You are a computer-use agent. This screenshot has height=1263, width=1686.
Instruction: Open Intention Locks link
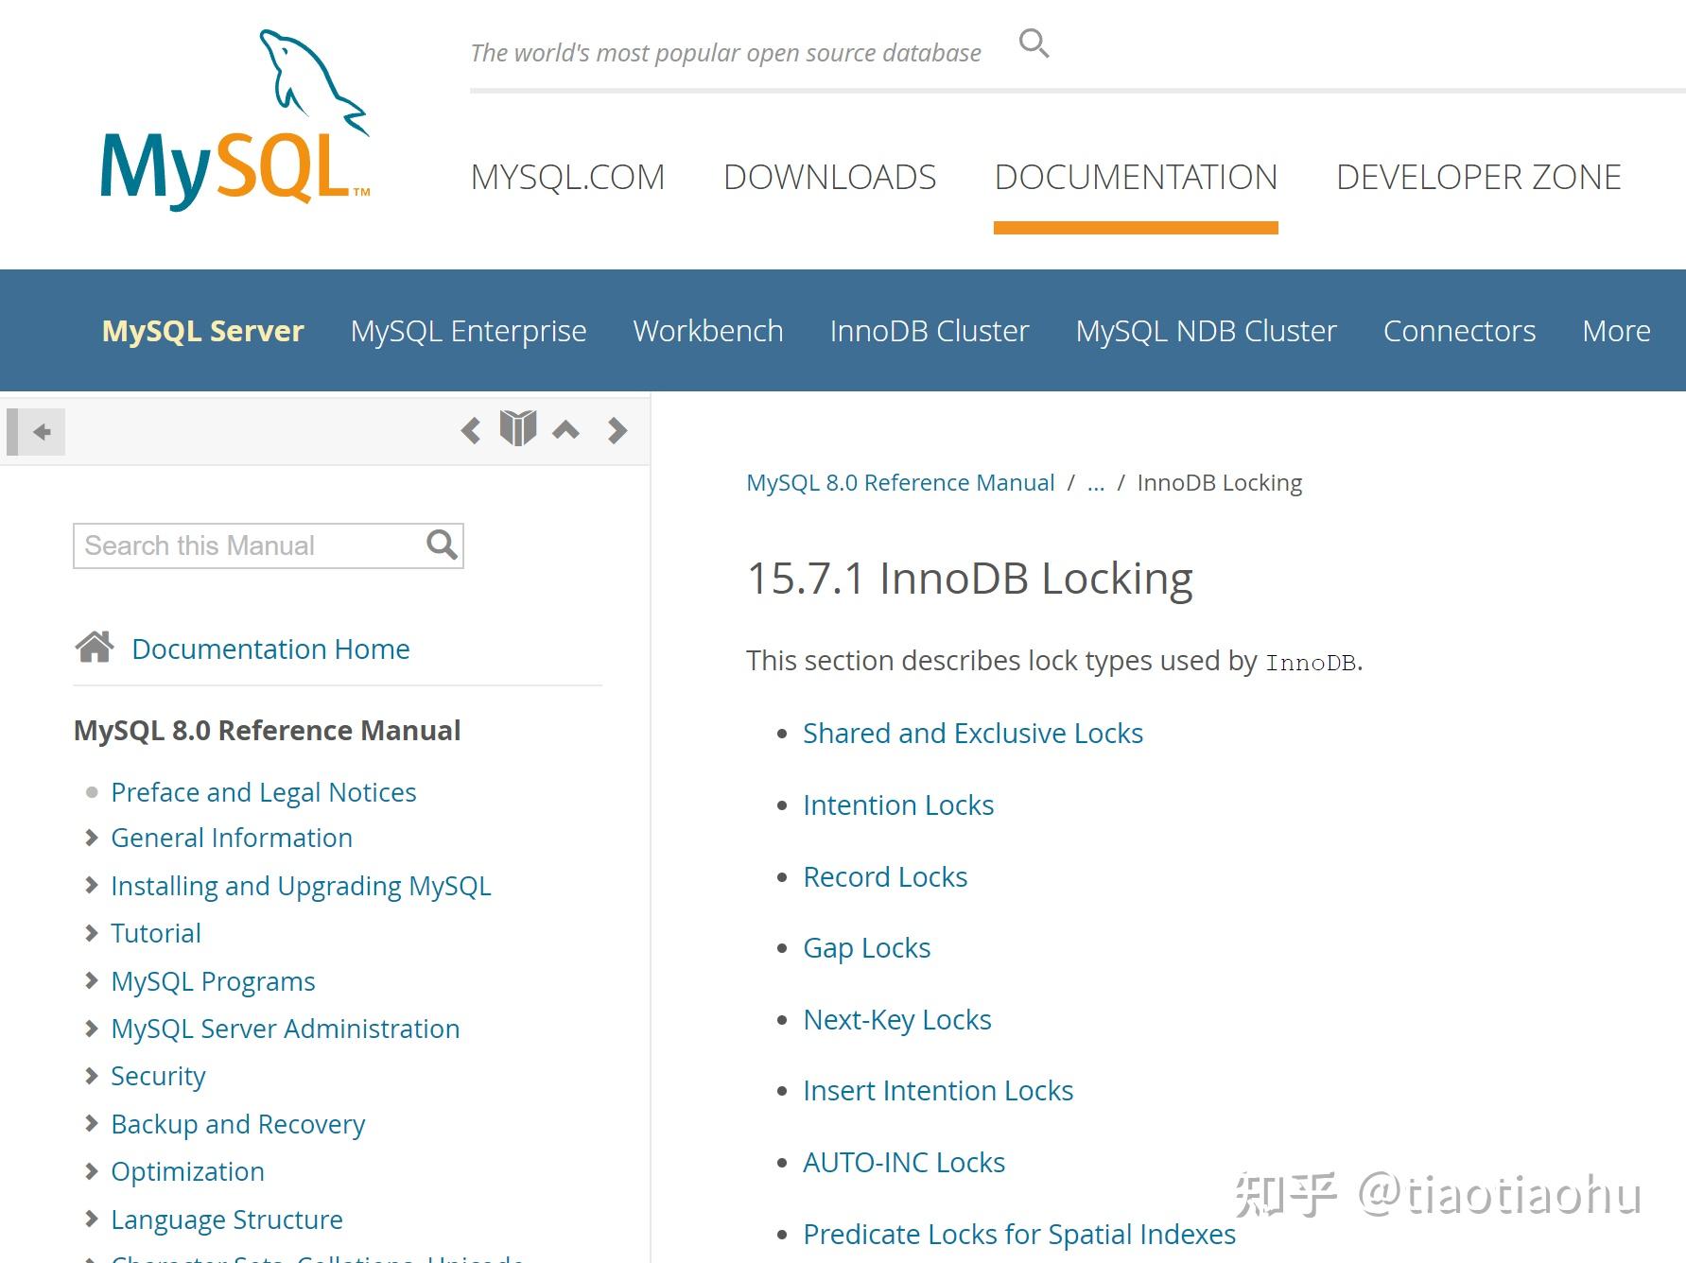pos(898,805)
